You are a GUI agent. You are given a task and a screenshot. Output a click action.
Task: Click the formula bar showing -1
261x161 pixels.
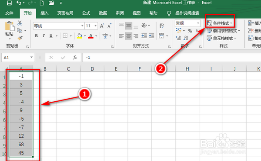point(171,58)
